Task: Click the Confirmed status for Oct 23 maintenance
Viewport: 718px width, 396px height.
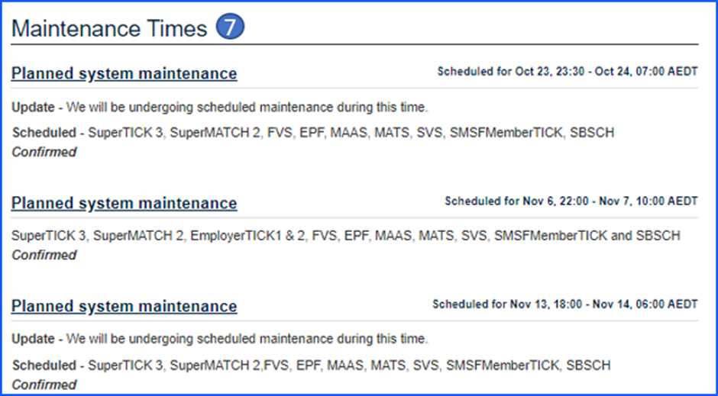Action: click(x=44, y=152)
